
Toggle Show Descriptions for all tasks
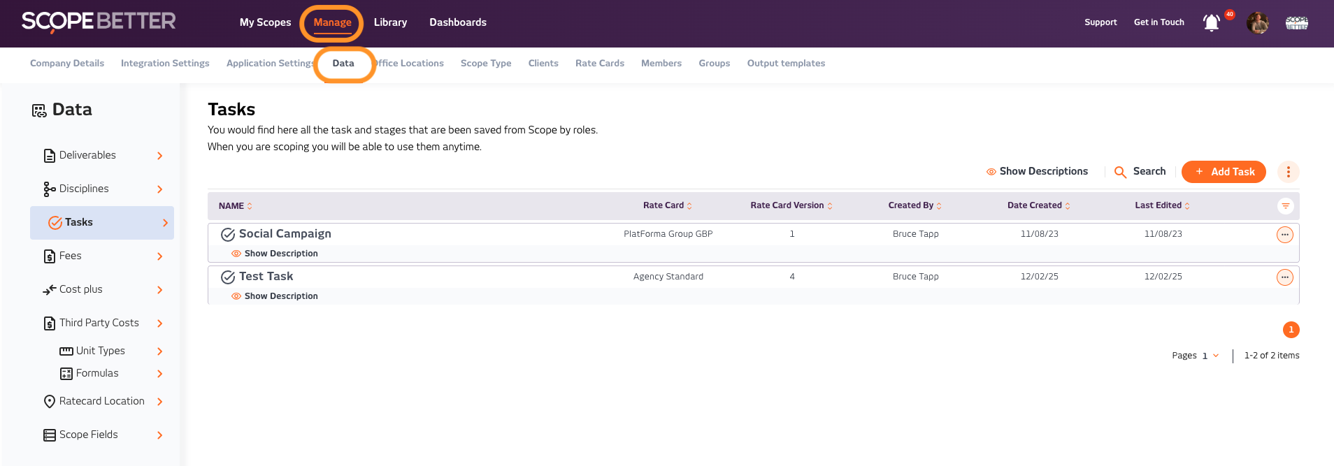coord(1037,171)
